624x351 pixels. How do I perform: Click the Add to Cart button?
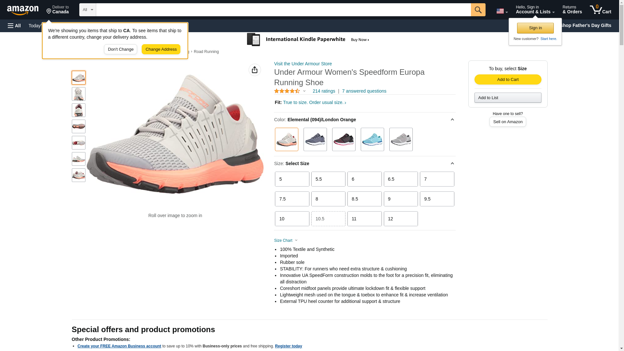[508, 80]
